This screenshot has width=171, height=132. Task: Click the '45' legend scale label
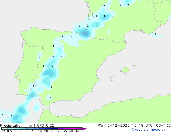coord(77,131)
